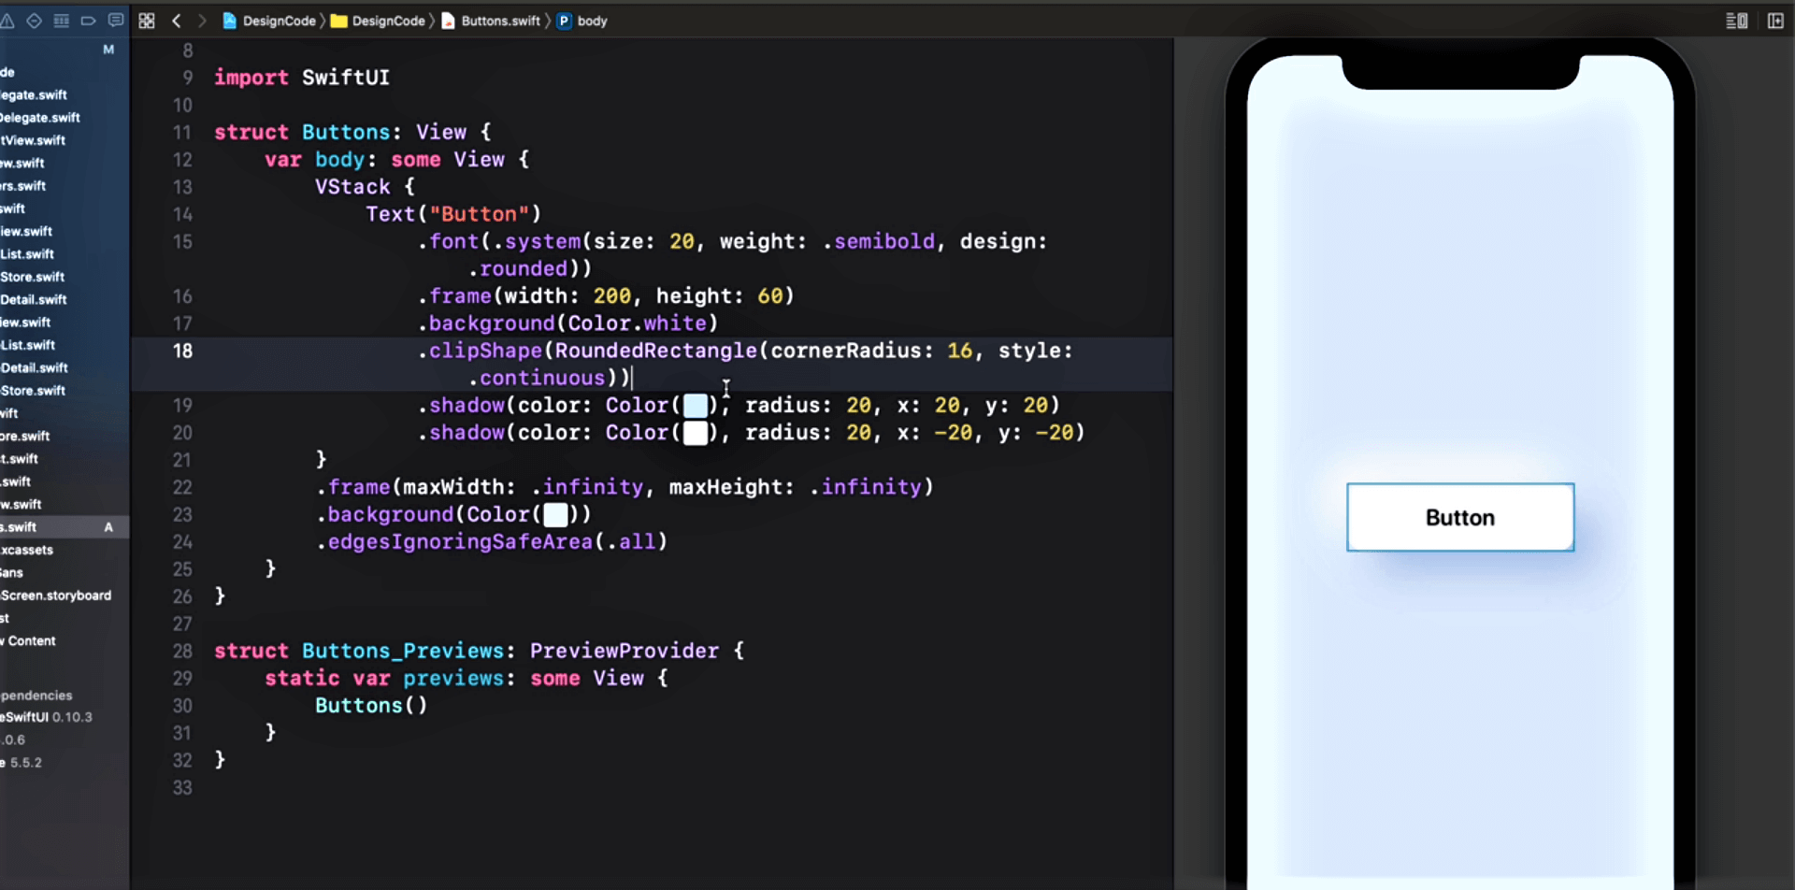Navigate back using the left chevron arrow

[178, 21]
